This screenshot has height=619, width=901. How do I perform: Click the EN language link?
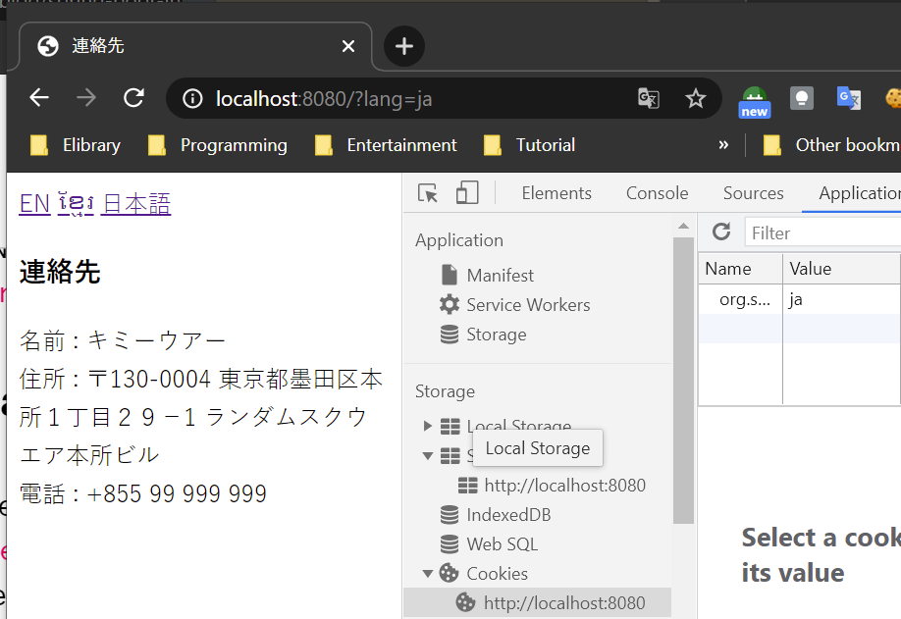34,203
